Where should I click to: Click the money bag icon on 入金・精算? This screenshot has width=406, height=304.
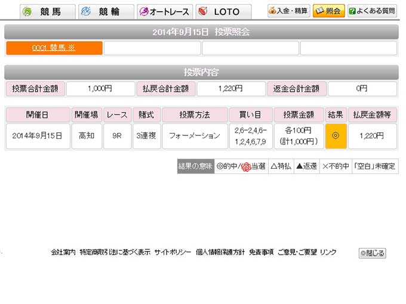pyautogui.click(x=272, y=11)
